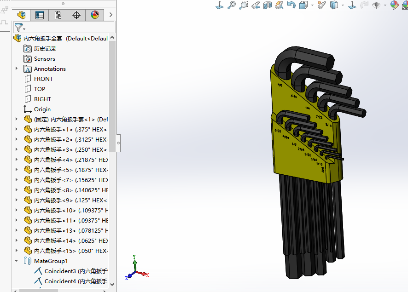Open the Hide/Show Items dropdown arrow
The width and height of the screenshot is (408, 292).
click(385, 5)
